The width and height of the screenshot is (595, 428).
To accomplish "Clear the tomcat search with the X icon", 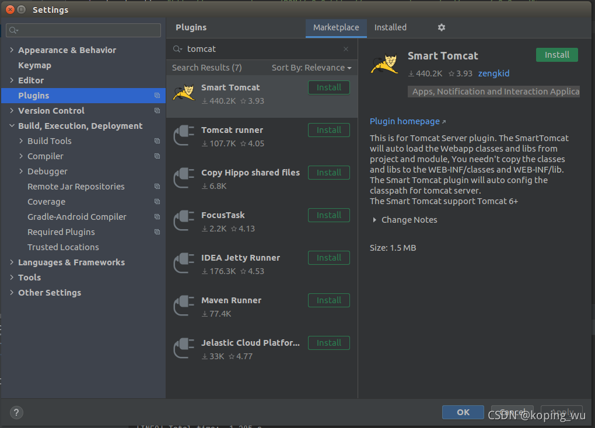I will [x=346, y=49].
